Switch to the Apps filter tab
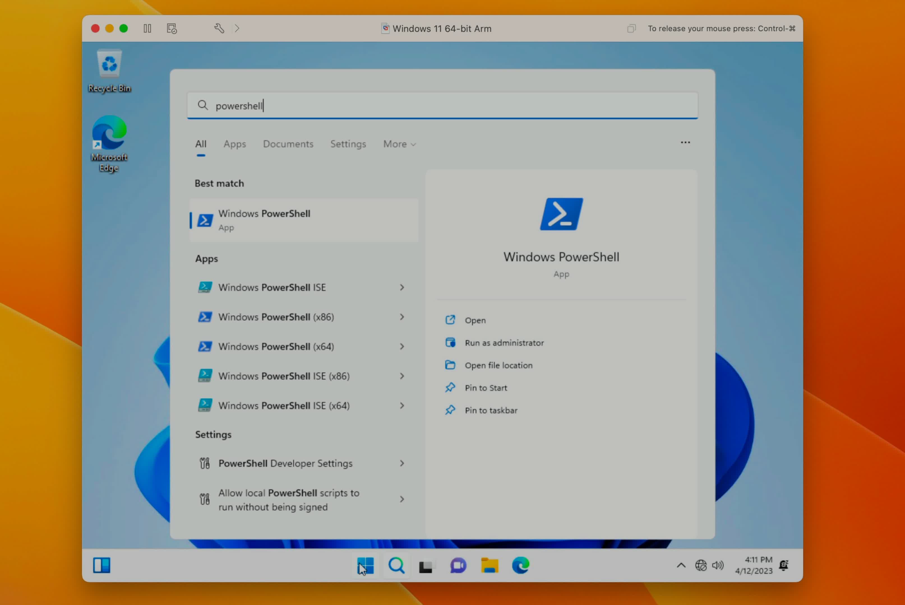Screen dimensions: 905x605 pos(235,144)
